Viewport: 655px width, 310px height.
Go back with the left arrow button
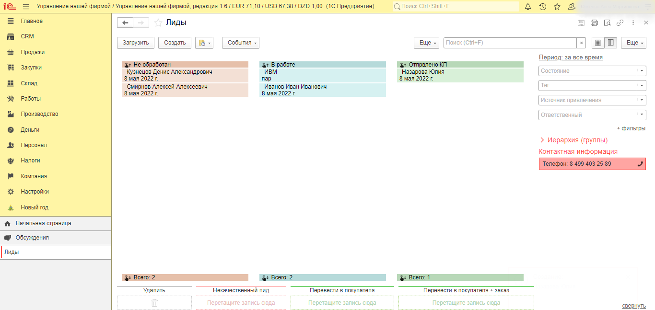125,23
